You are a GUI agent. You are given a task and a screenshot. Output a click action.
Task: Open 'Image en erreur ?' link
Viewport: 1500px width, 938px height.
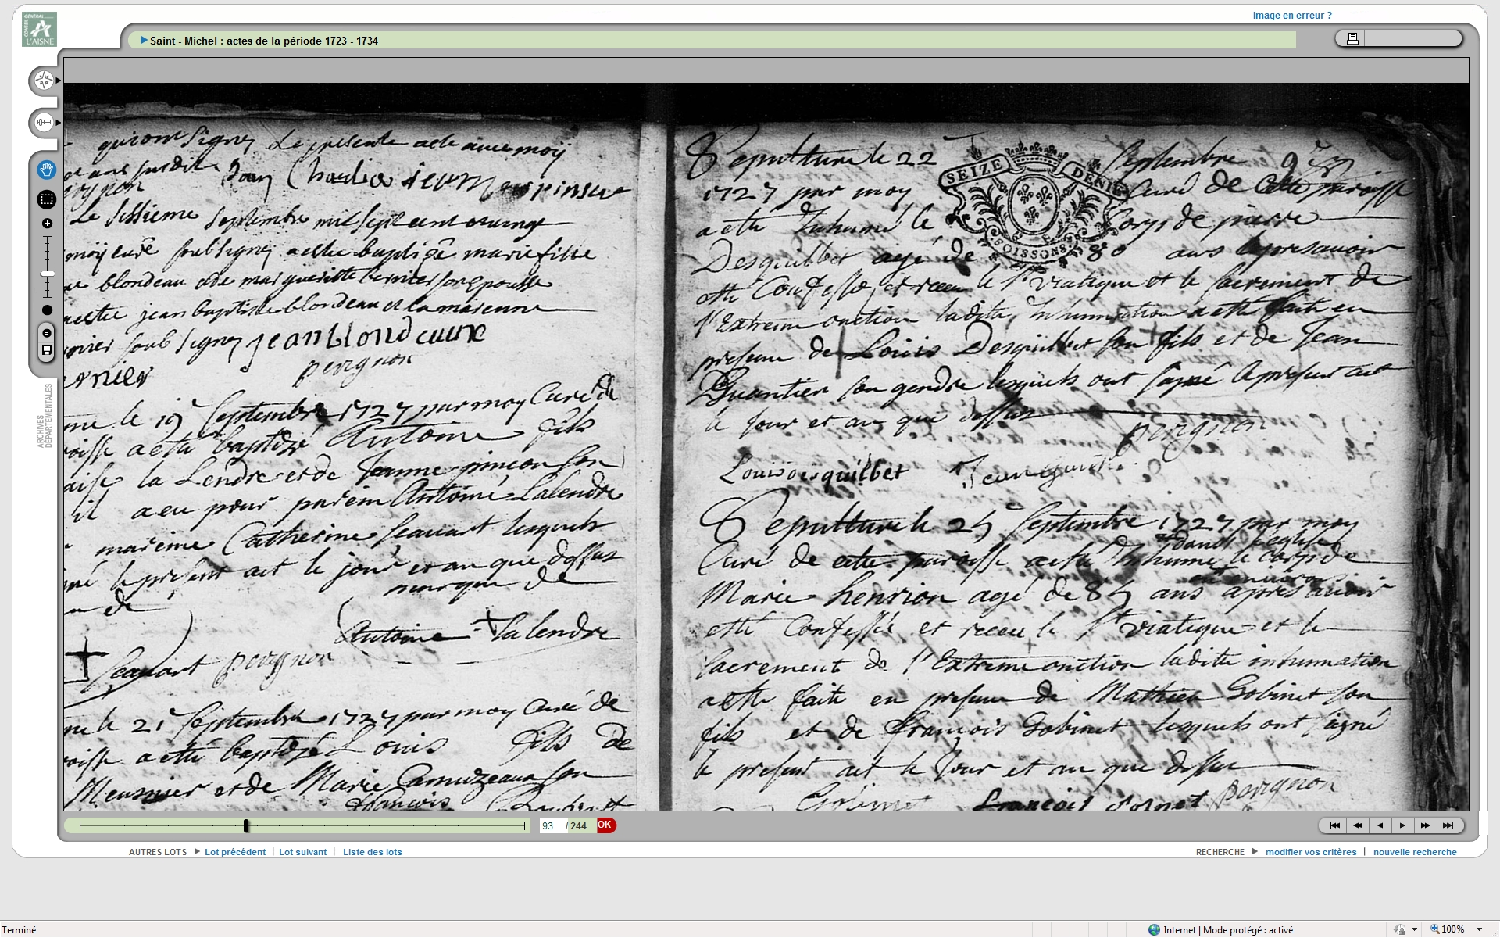coord(1291,15)
